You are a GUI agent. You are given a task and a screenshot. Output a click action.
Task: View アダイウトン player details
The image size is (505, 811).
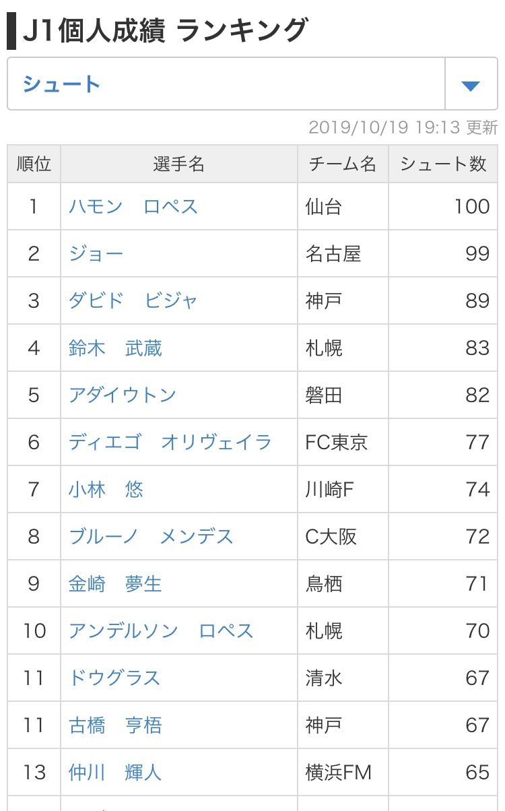tap(123, 395)
